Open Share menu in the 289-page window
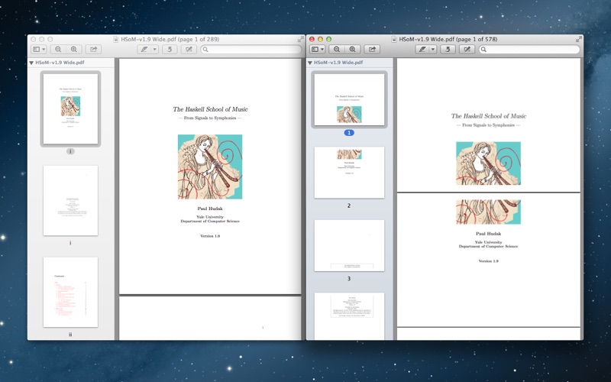The image size is (611, 382). point(93,50)
